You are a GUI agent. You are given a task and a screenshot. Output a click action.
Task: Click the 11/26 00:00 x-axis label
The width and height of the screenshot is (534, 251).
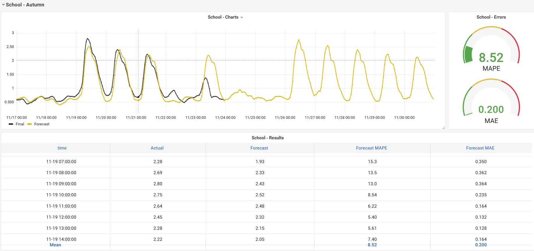(x=285, y=118)
